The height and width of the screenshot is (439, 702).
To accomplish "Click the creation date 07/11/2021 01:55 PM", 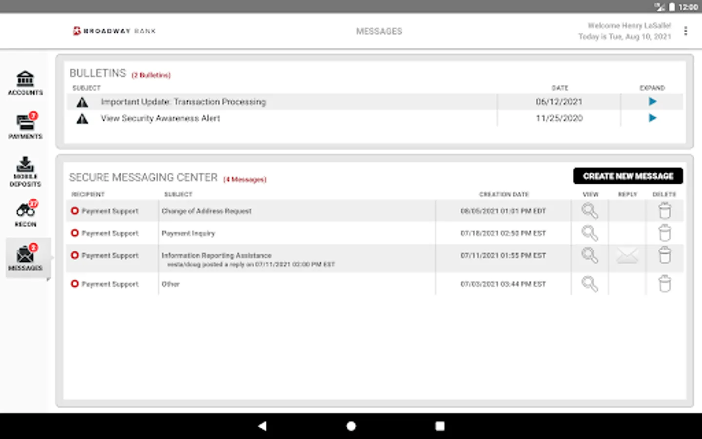I will [x=503, y=255].
